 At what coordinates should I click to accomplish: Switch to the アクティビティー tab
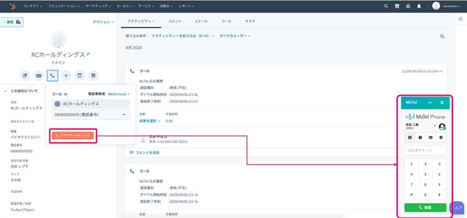(141, 21)
